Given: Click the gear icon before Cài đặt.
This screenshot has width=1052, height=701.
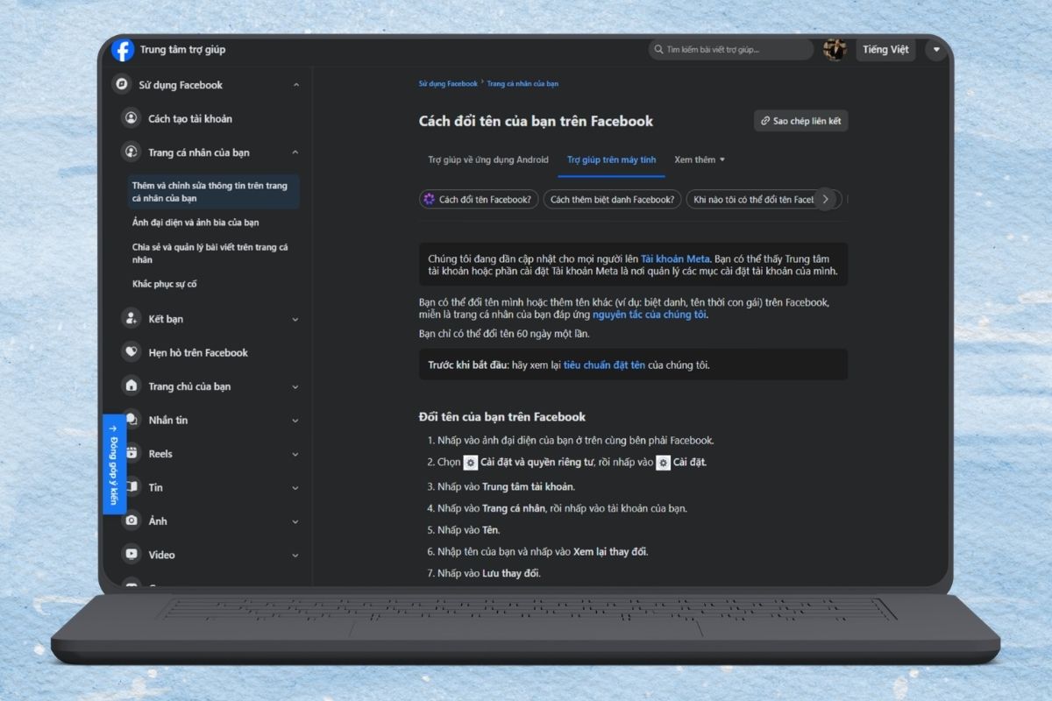Looking at the screenshot, I should 664,463.
